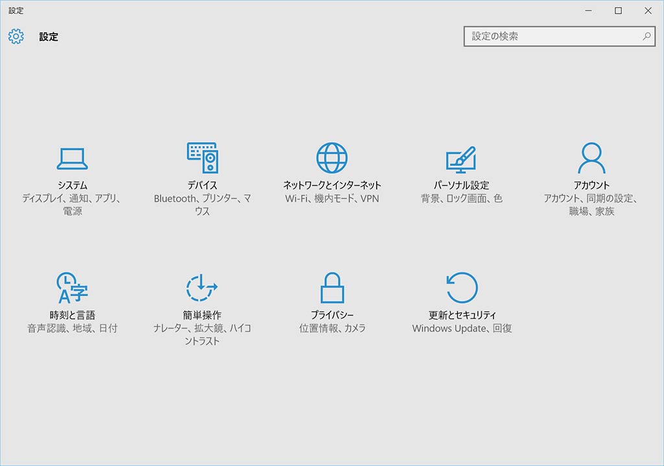The image size is (664, 466).
Task: Minimize the 設定 window
Action: point(589,10)
